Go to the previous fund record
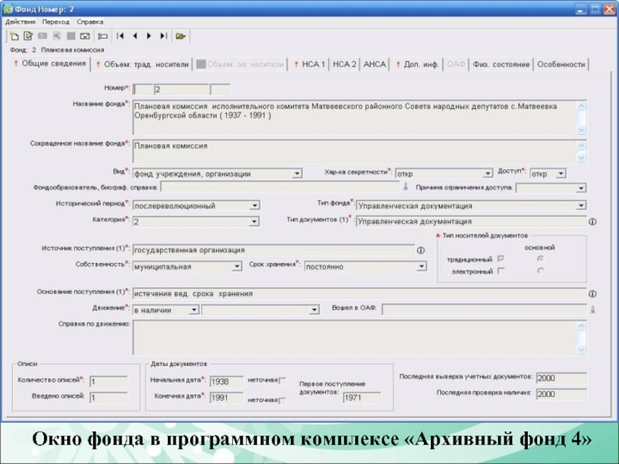The height and width of the screenshot is (464, 619). coord(135,36)
